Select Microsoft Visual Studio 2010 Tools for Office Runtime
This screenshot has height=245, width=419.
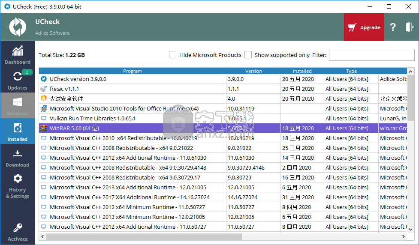(223, 108)
